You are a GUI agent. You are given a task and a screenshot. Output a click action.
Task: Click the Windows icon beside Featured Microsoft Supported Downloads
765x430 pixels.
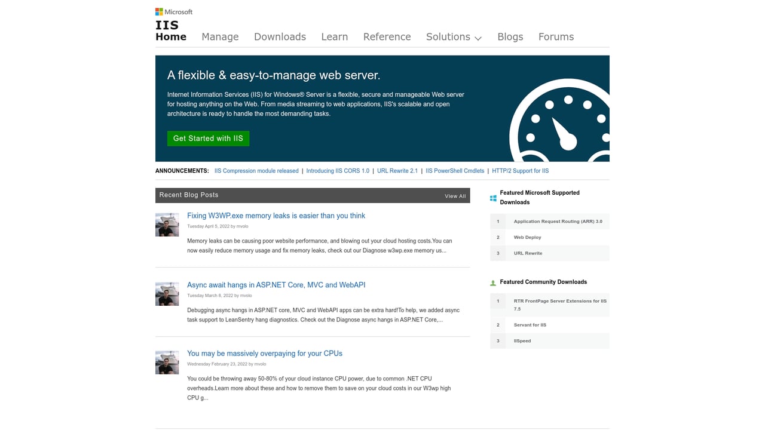pos(492,197)
